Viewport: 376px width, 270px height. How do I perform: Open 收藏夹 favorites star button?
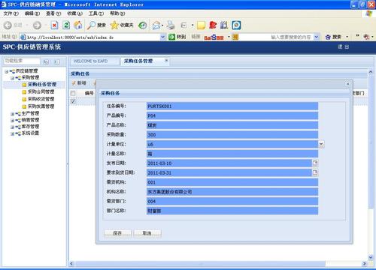click(122, 25)
